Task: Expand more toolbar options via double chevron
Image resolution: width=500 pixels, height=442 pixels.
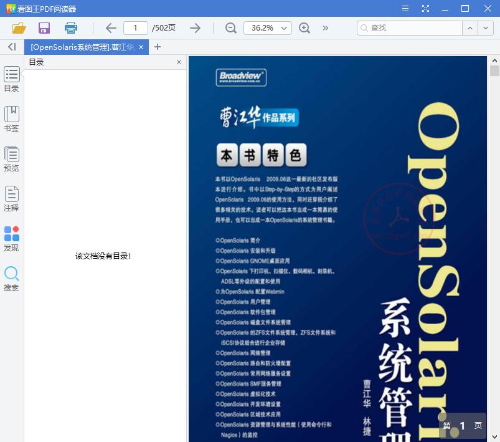Action: click(x=325, y=28)
